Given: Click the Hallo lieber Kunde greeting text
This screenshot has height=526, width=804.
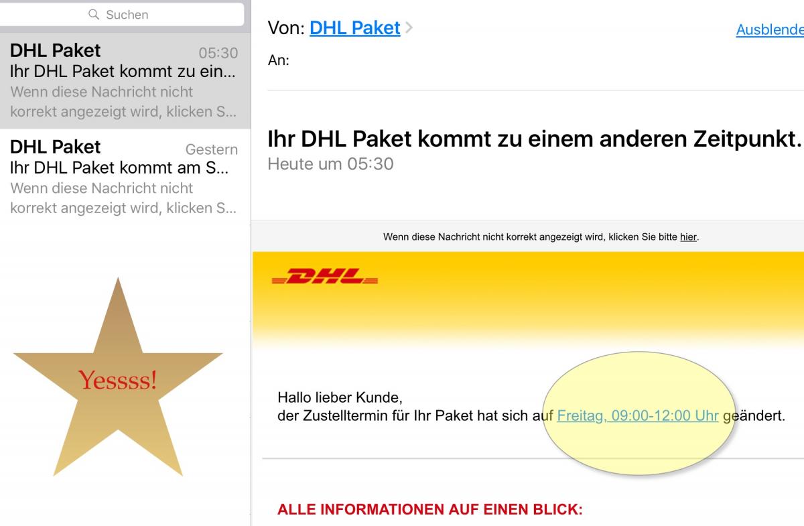Looking at the screenshot, I should coord(340,398).
